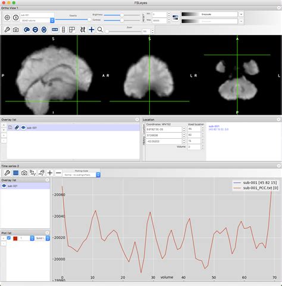
Task: Click voxel location field showing 45
Action: pyautogui.click(x=194, y=129)
